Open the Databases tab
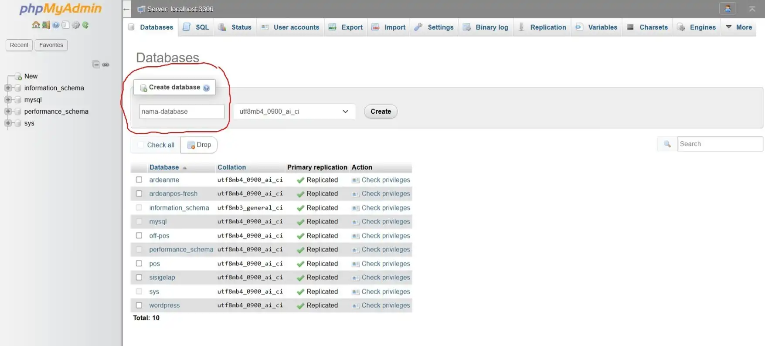 [x=151, y=27]
